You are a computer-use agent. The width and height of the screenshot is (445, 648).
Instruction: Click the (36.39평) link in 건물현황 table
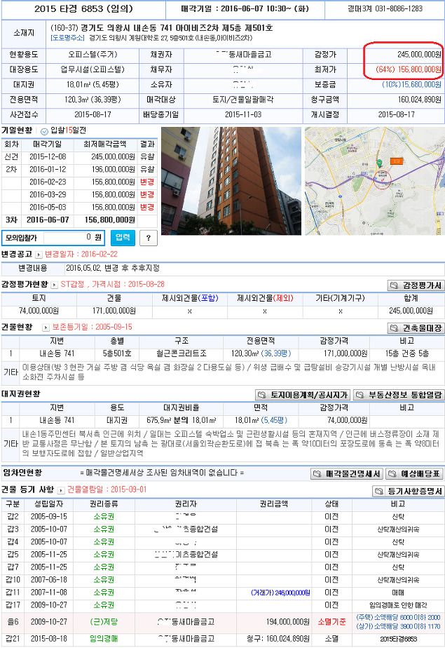(276, 353)
